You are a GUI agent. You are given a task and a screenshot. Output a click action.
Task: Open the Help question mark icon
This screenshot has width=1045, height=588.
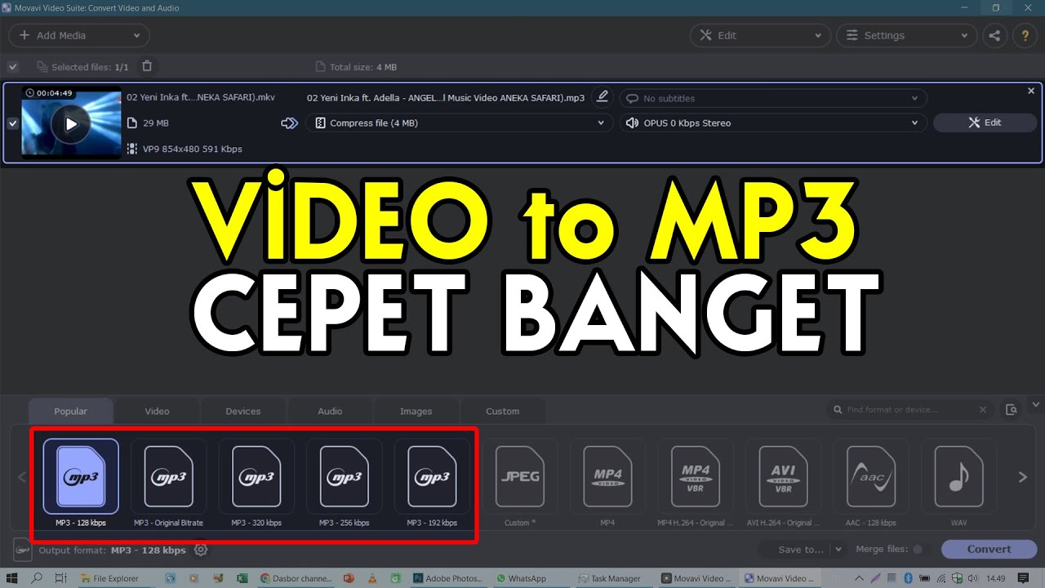pyautogui.click(x=1025, y=35)
